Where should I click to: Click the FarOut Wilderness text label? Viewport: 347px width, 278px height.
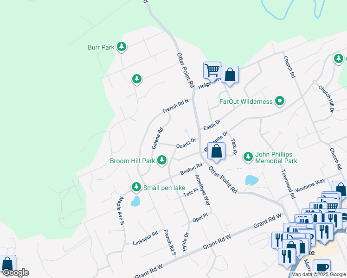point(246,101)
